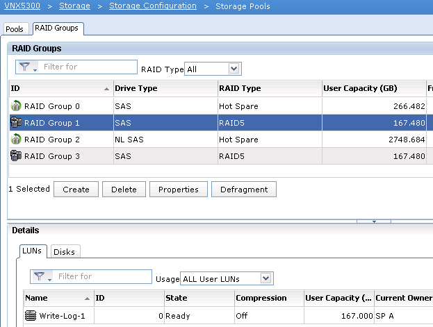Select the RAID Group 2 row
The height and width of the screenshot is (327, 433).
coord(221,140)
